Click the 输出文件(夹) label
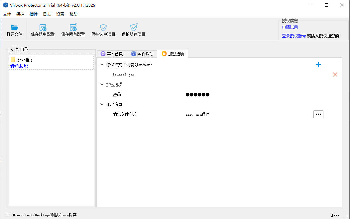The width and height of the screenshot is (350, 219). tap(125, 114)
